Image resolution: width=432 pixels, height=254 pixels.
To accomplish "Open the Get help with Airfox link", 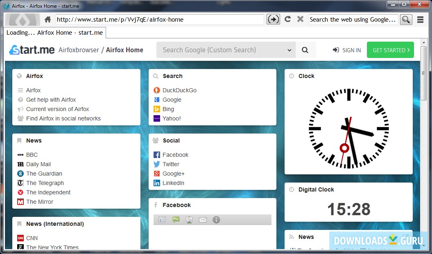I will pyautogui.click(x=51, y=100).
